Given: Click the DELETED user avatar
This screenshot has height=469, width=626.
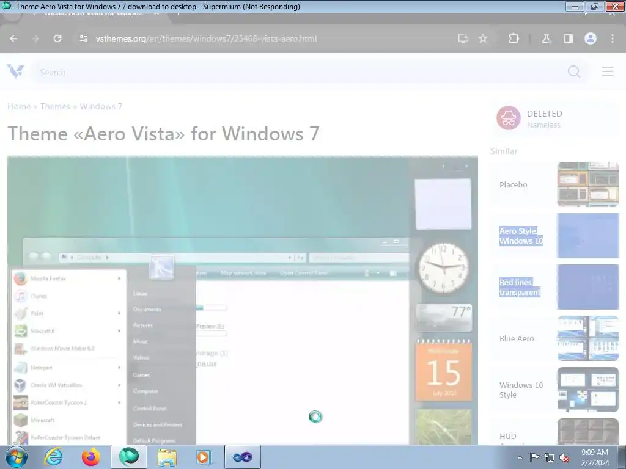Looking at the screenshot, I should coord(508,118).
